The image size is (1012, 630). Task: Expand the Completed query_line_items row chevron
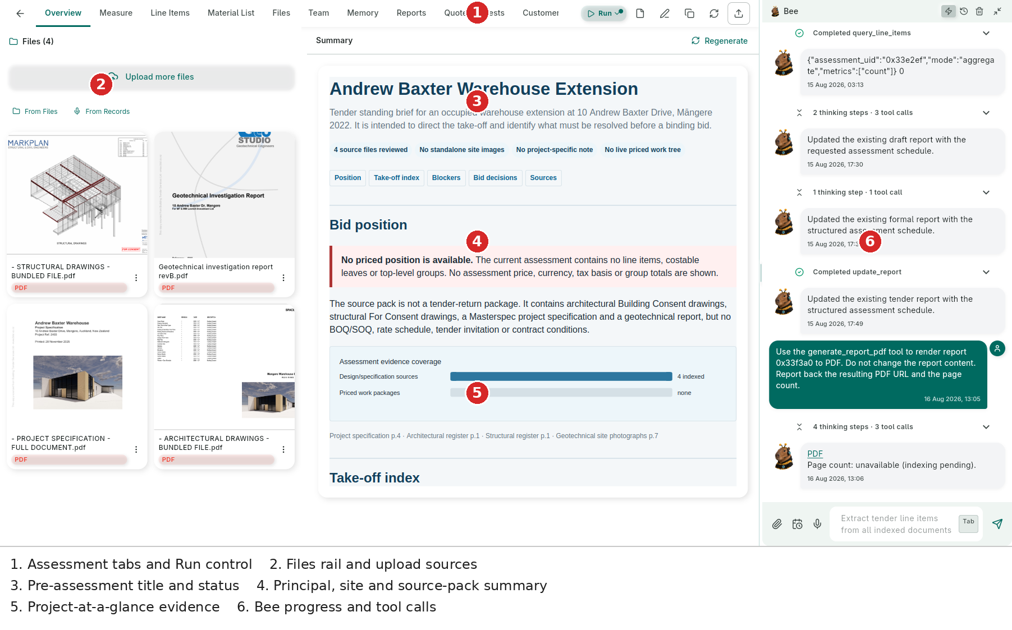(x=986, y=33)
